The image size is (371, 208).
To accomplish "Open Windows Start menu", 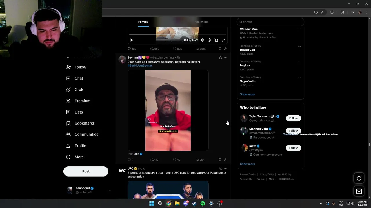I will coord(152,203).
